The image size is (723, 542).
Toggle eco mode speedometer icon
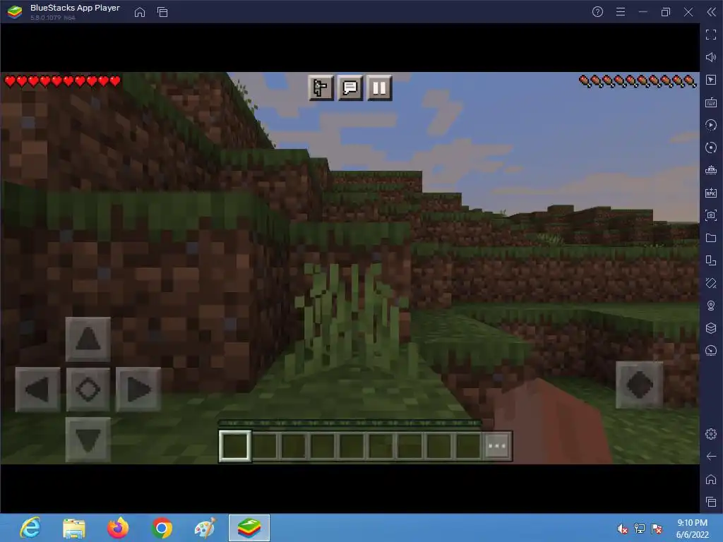pyautogui.click(x=711, y=351)
